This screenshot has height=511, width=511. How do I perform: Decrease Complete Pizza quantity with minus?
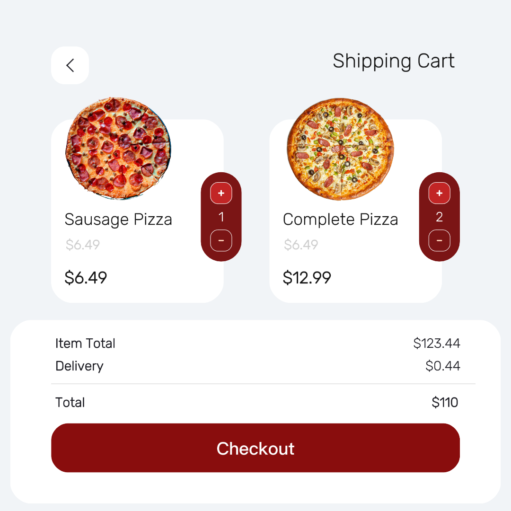click(x=439, y=240)
